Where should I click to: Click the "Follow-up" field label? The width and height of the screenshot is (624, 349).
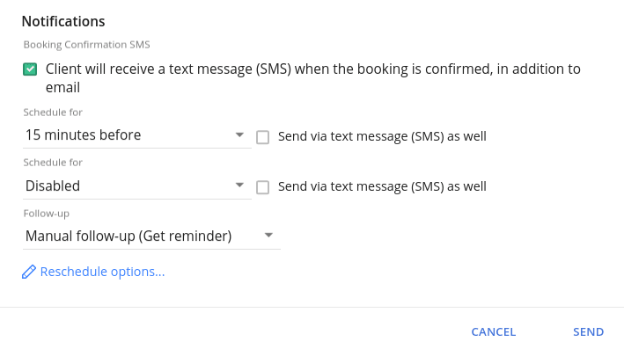click(x=46, y=214)
